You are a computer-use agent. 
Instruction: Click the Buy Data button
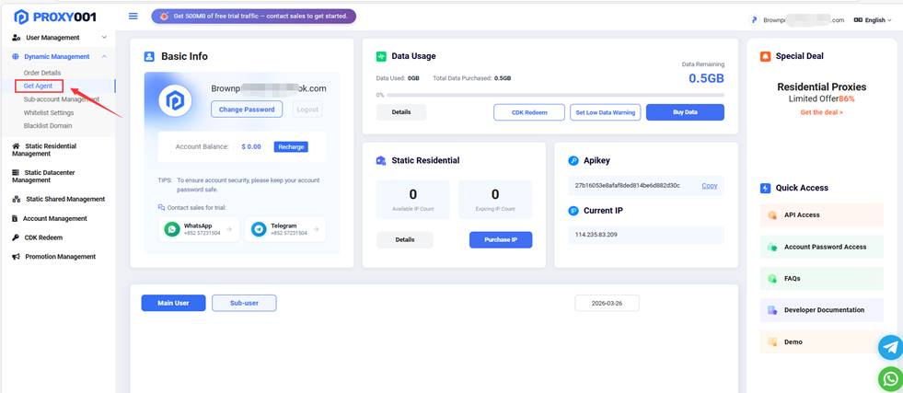click(684, 112)
